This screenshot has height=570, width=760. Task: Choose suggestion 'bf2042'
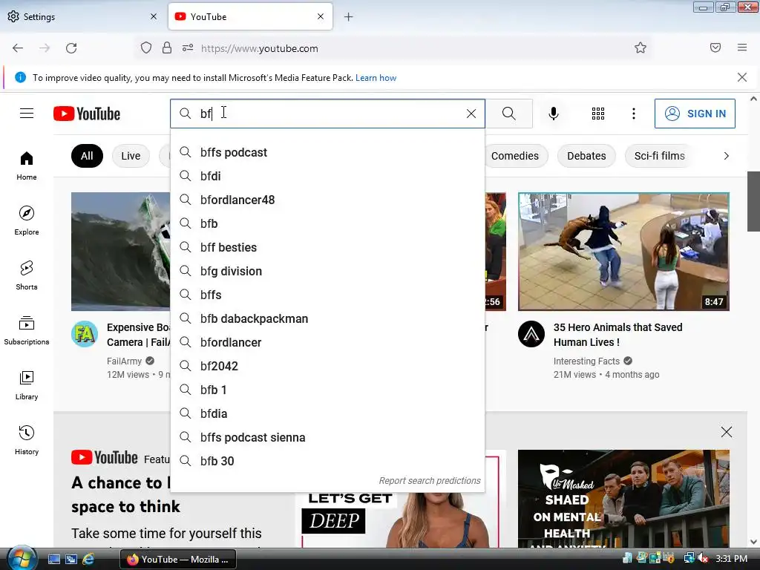pyautogui.click(x=327, y=366)
